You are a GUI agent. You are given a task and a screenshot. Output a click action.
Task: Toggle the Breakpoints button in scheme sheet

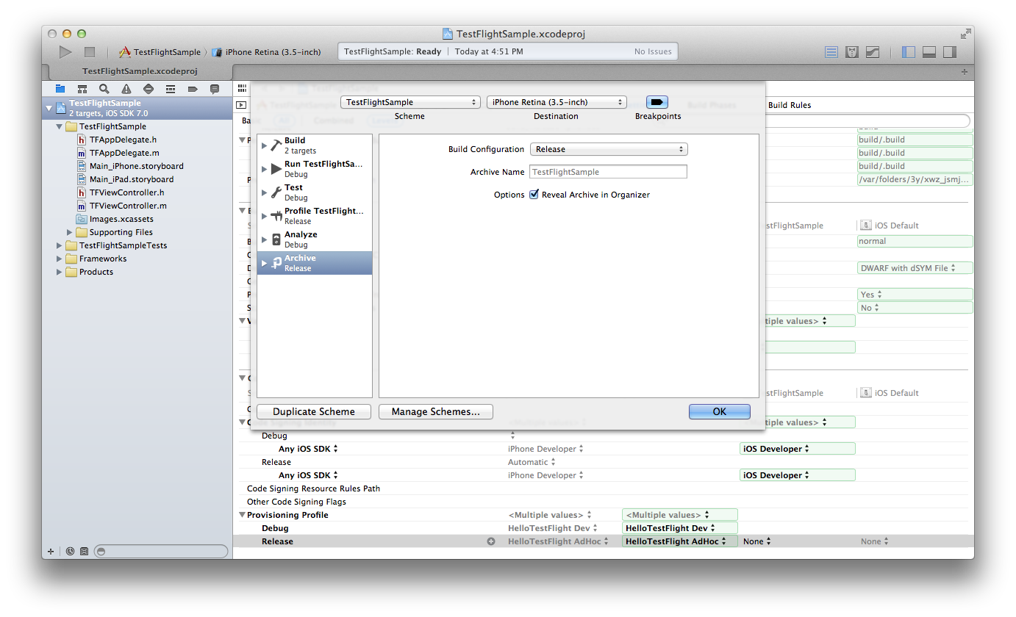coord(657,102)
